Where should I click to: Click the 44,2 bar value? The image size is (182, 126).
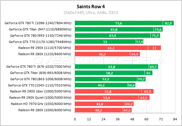click(101, 86)
